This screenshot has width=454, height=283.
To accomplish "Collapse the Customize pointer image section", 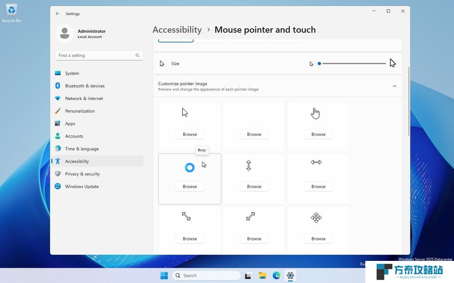I will click(x=395, y=86).
